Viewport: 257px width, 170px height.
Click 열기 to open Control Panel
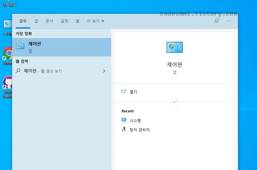point(133,92)
